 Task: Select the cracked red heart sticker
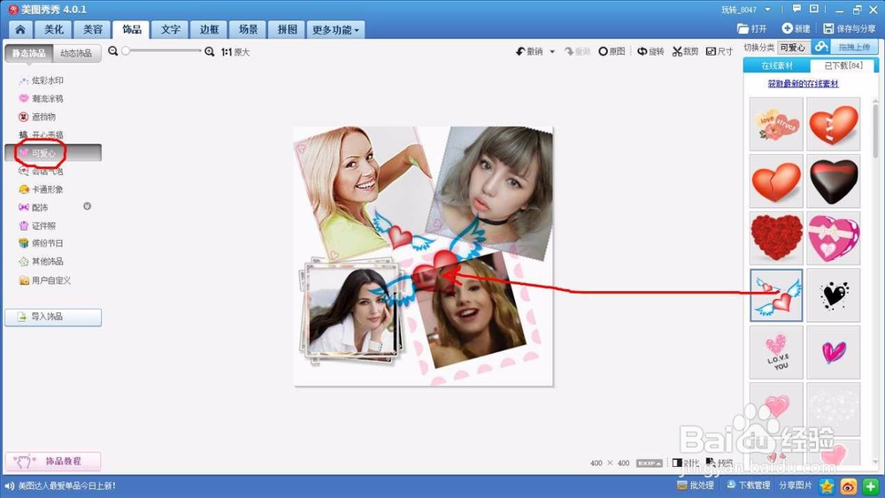777,181
